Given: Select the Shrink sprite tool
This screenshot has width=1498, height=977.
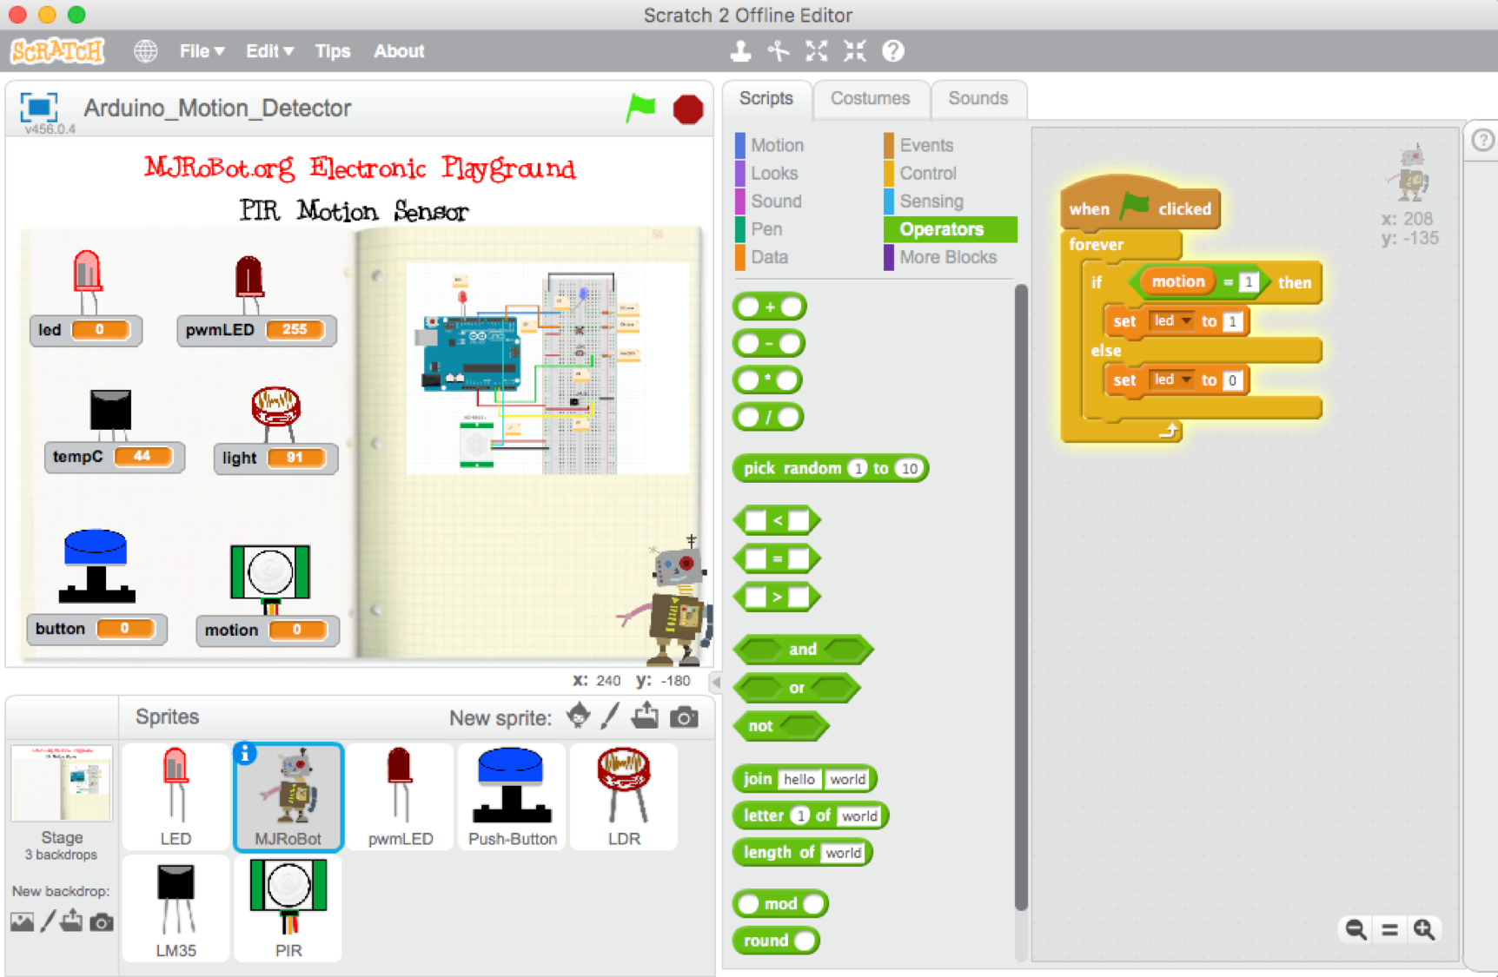Looking at the screenshot, I should coord(855,51).
